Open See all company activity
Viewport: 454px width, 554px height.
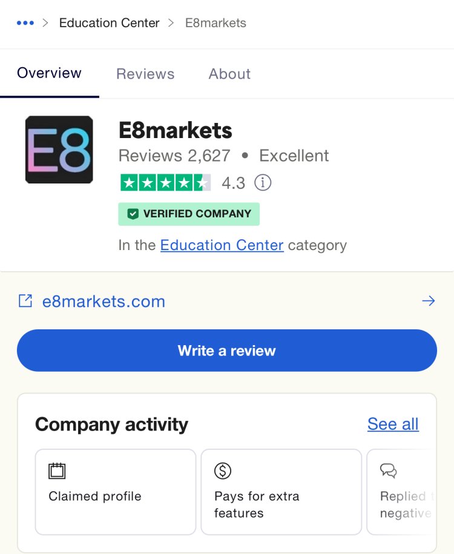pos(393,424)
